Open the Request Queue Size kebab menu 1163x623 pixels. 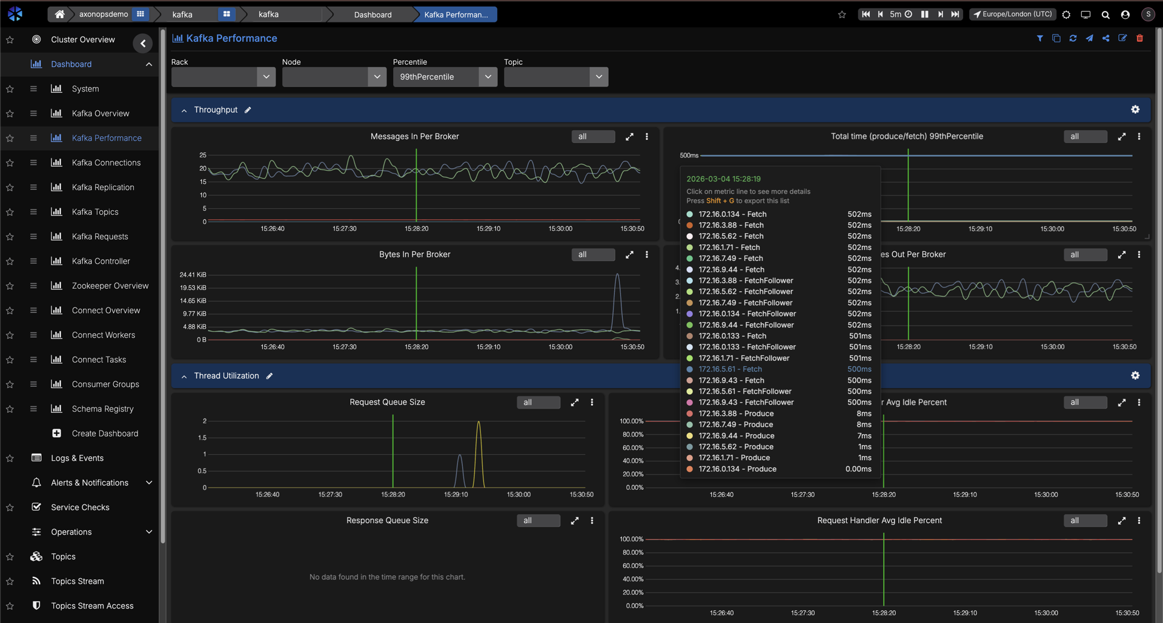pos(592,403)
